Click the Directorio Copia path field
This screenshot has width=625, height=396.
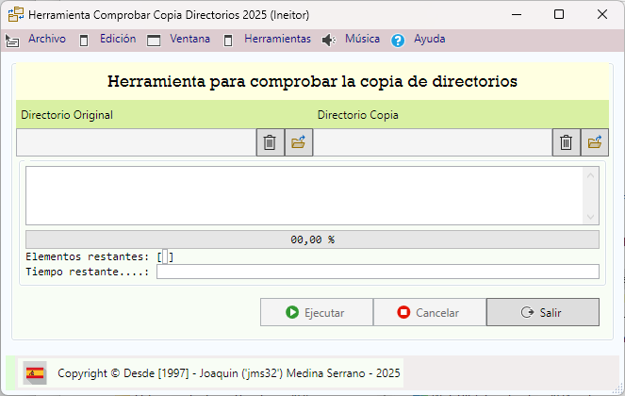tap(433, 142)
